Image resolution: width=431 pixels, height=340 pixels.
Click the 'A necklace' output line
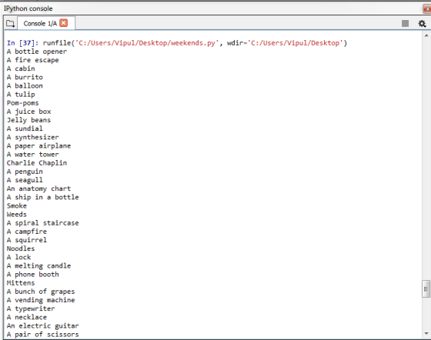point(27,317)
